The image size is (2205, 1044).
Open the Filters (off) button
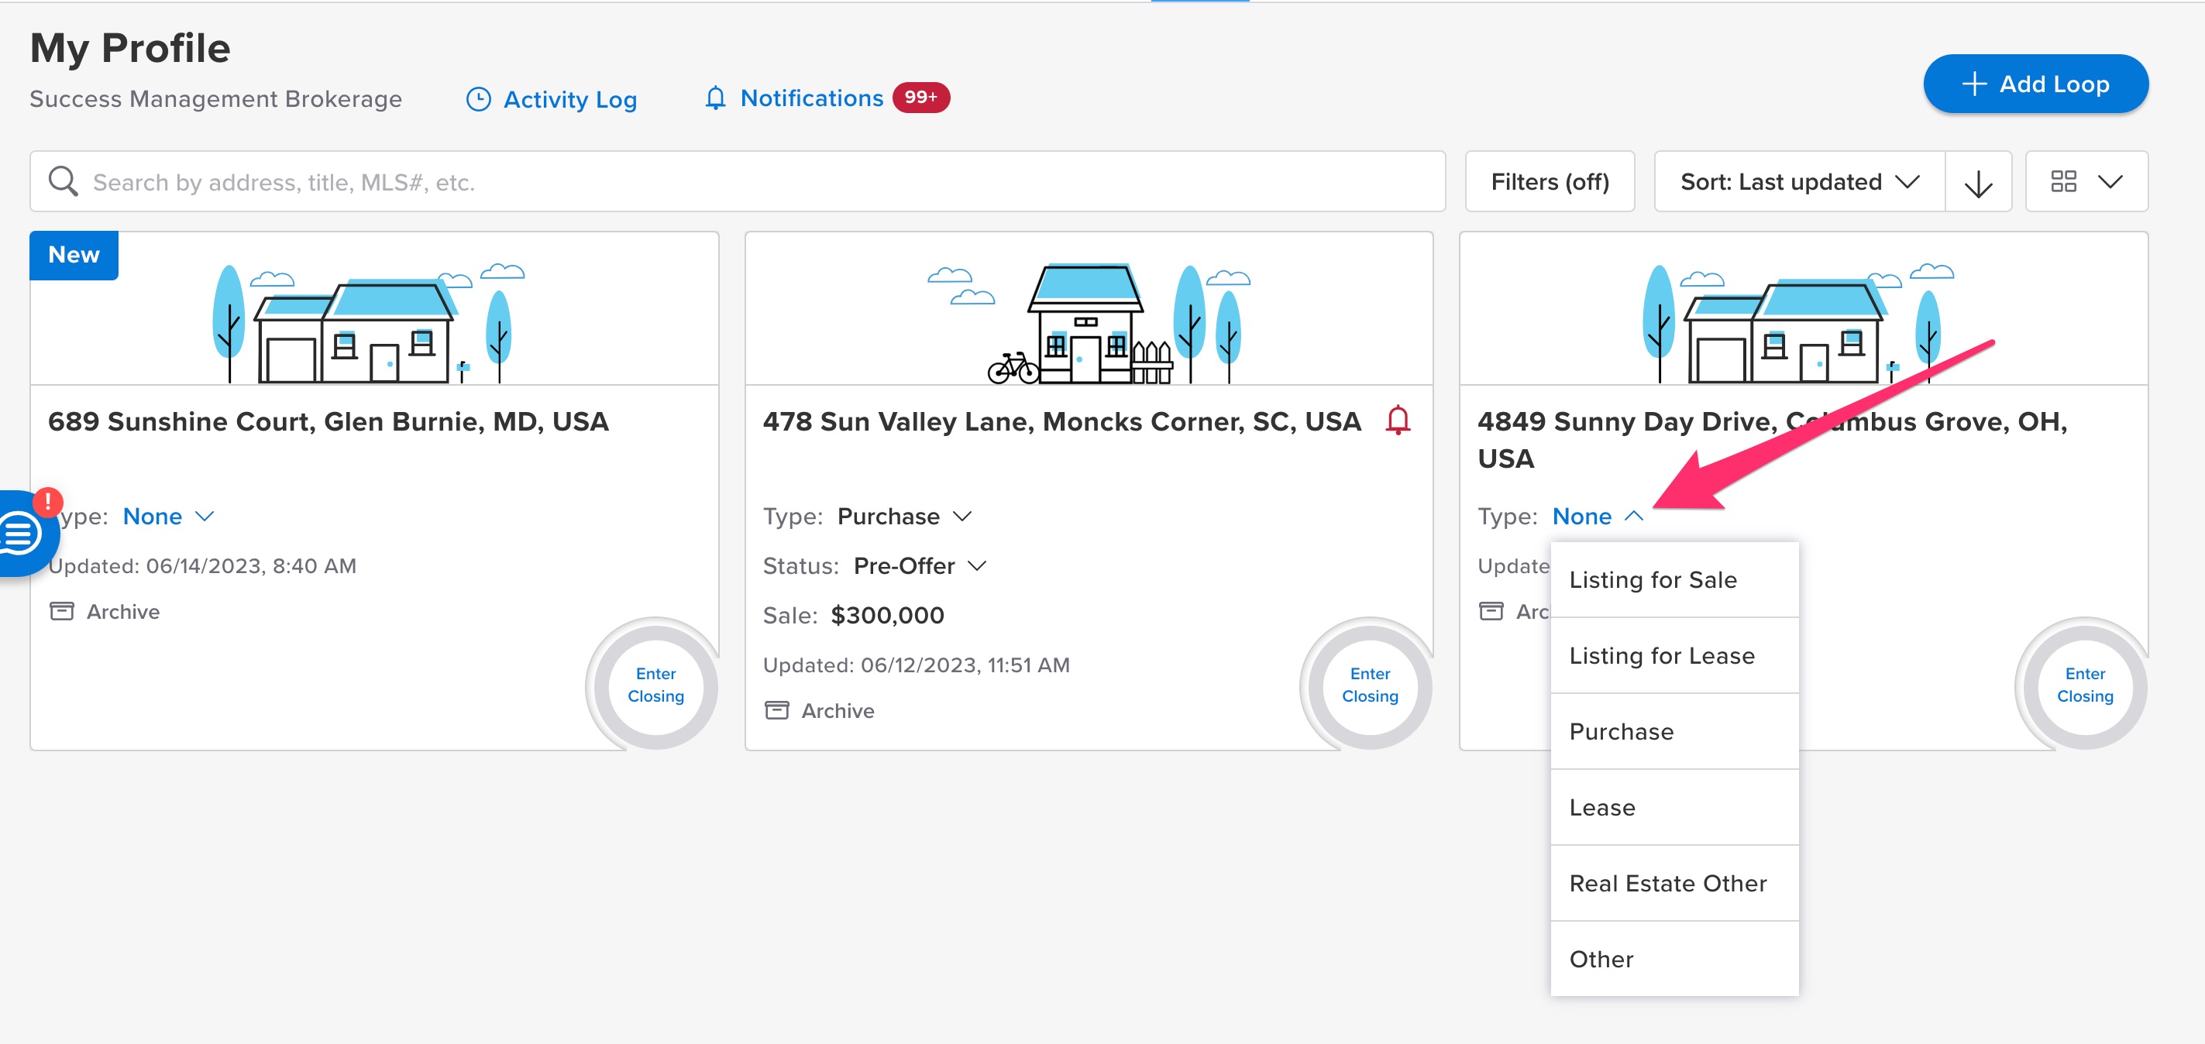point(1549,182)
